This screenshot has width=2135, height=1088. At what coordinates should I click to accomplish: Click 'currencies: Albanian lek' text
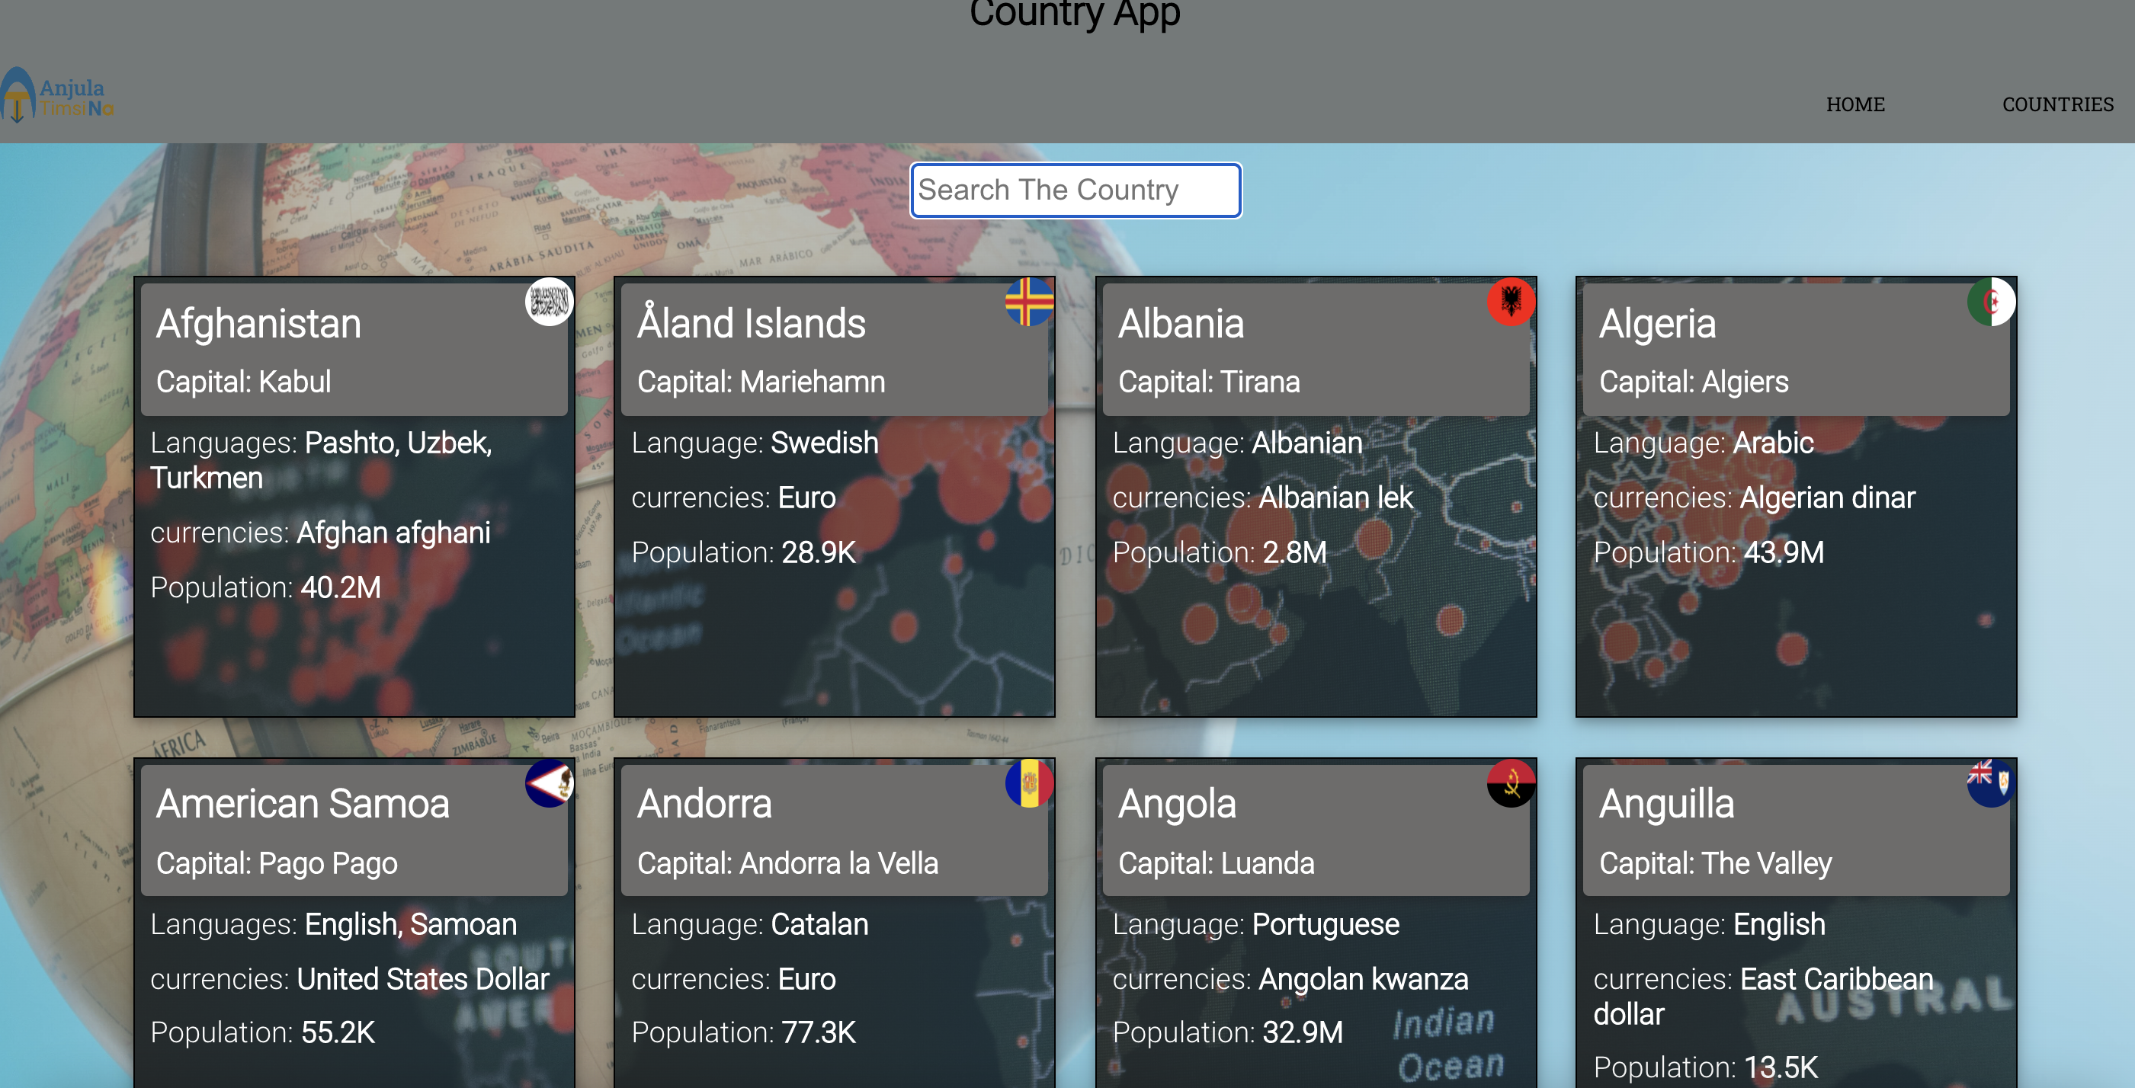(1262, 498)
